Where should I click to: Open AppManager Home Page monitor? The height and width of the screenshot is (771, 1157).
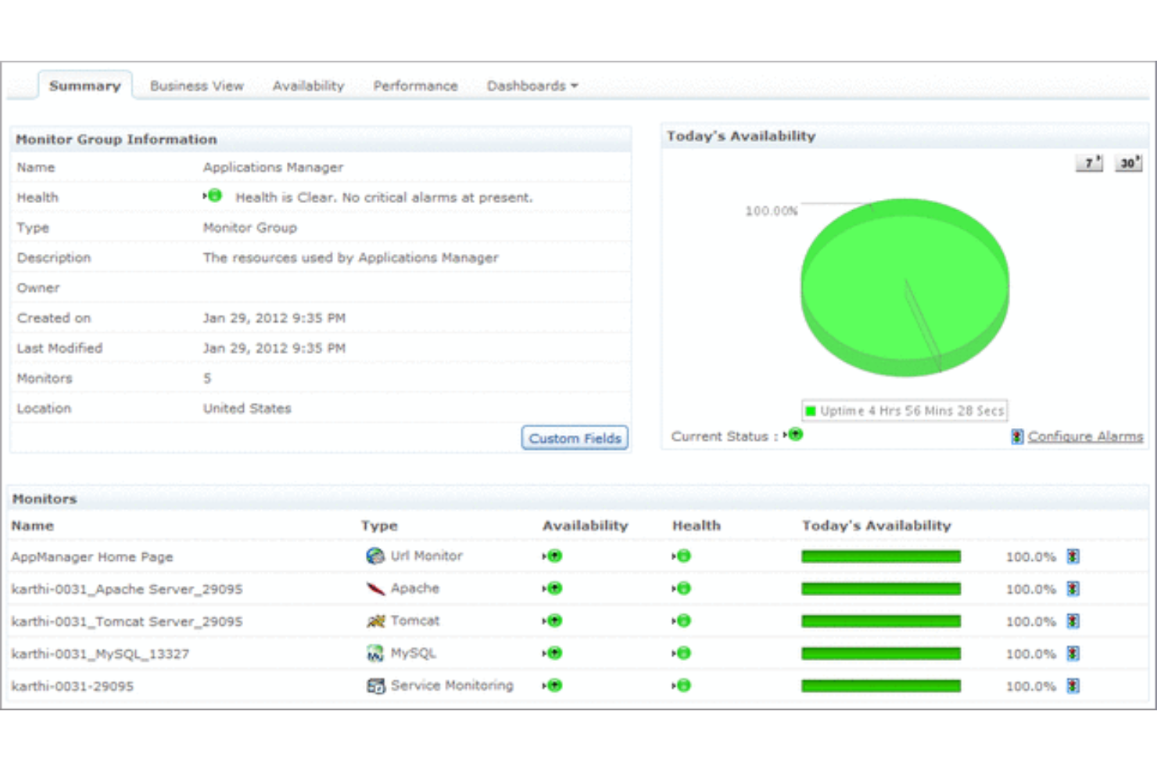92,557
